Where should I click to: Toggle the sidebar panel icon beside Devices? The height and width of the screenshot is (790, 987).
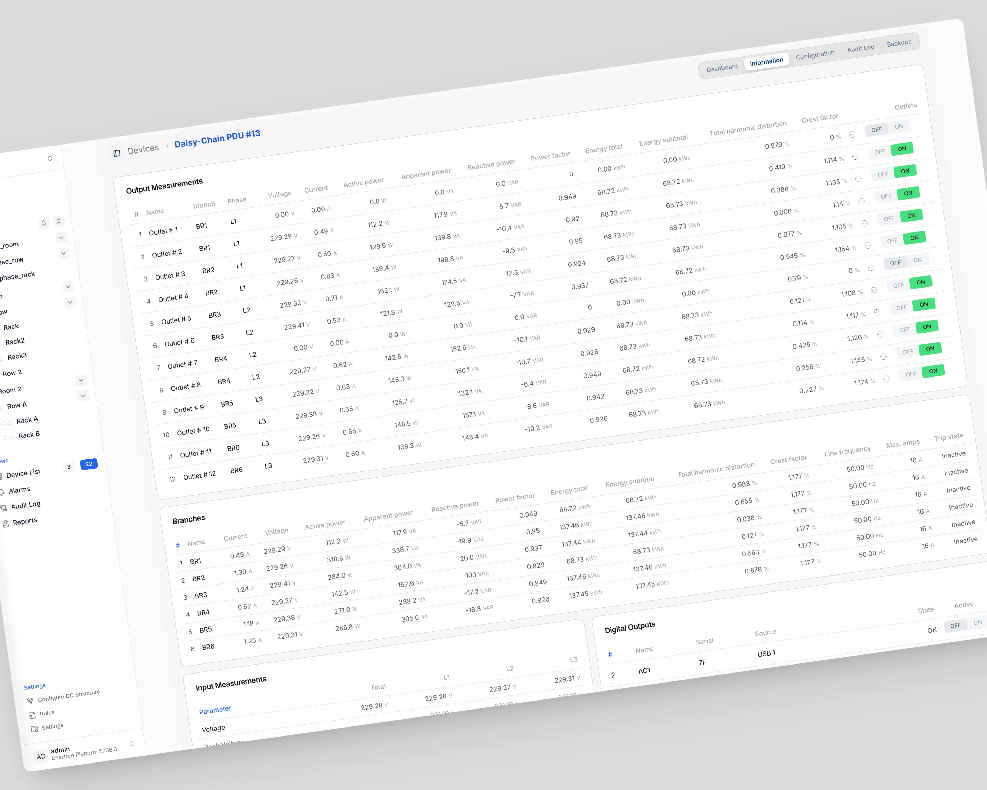(117, 154)
